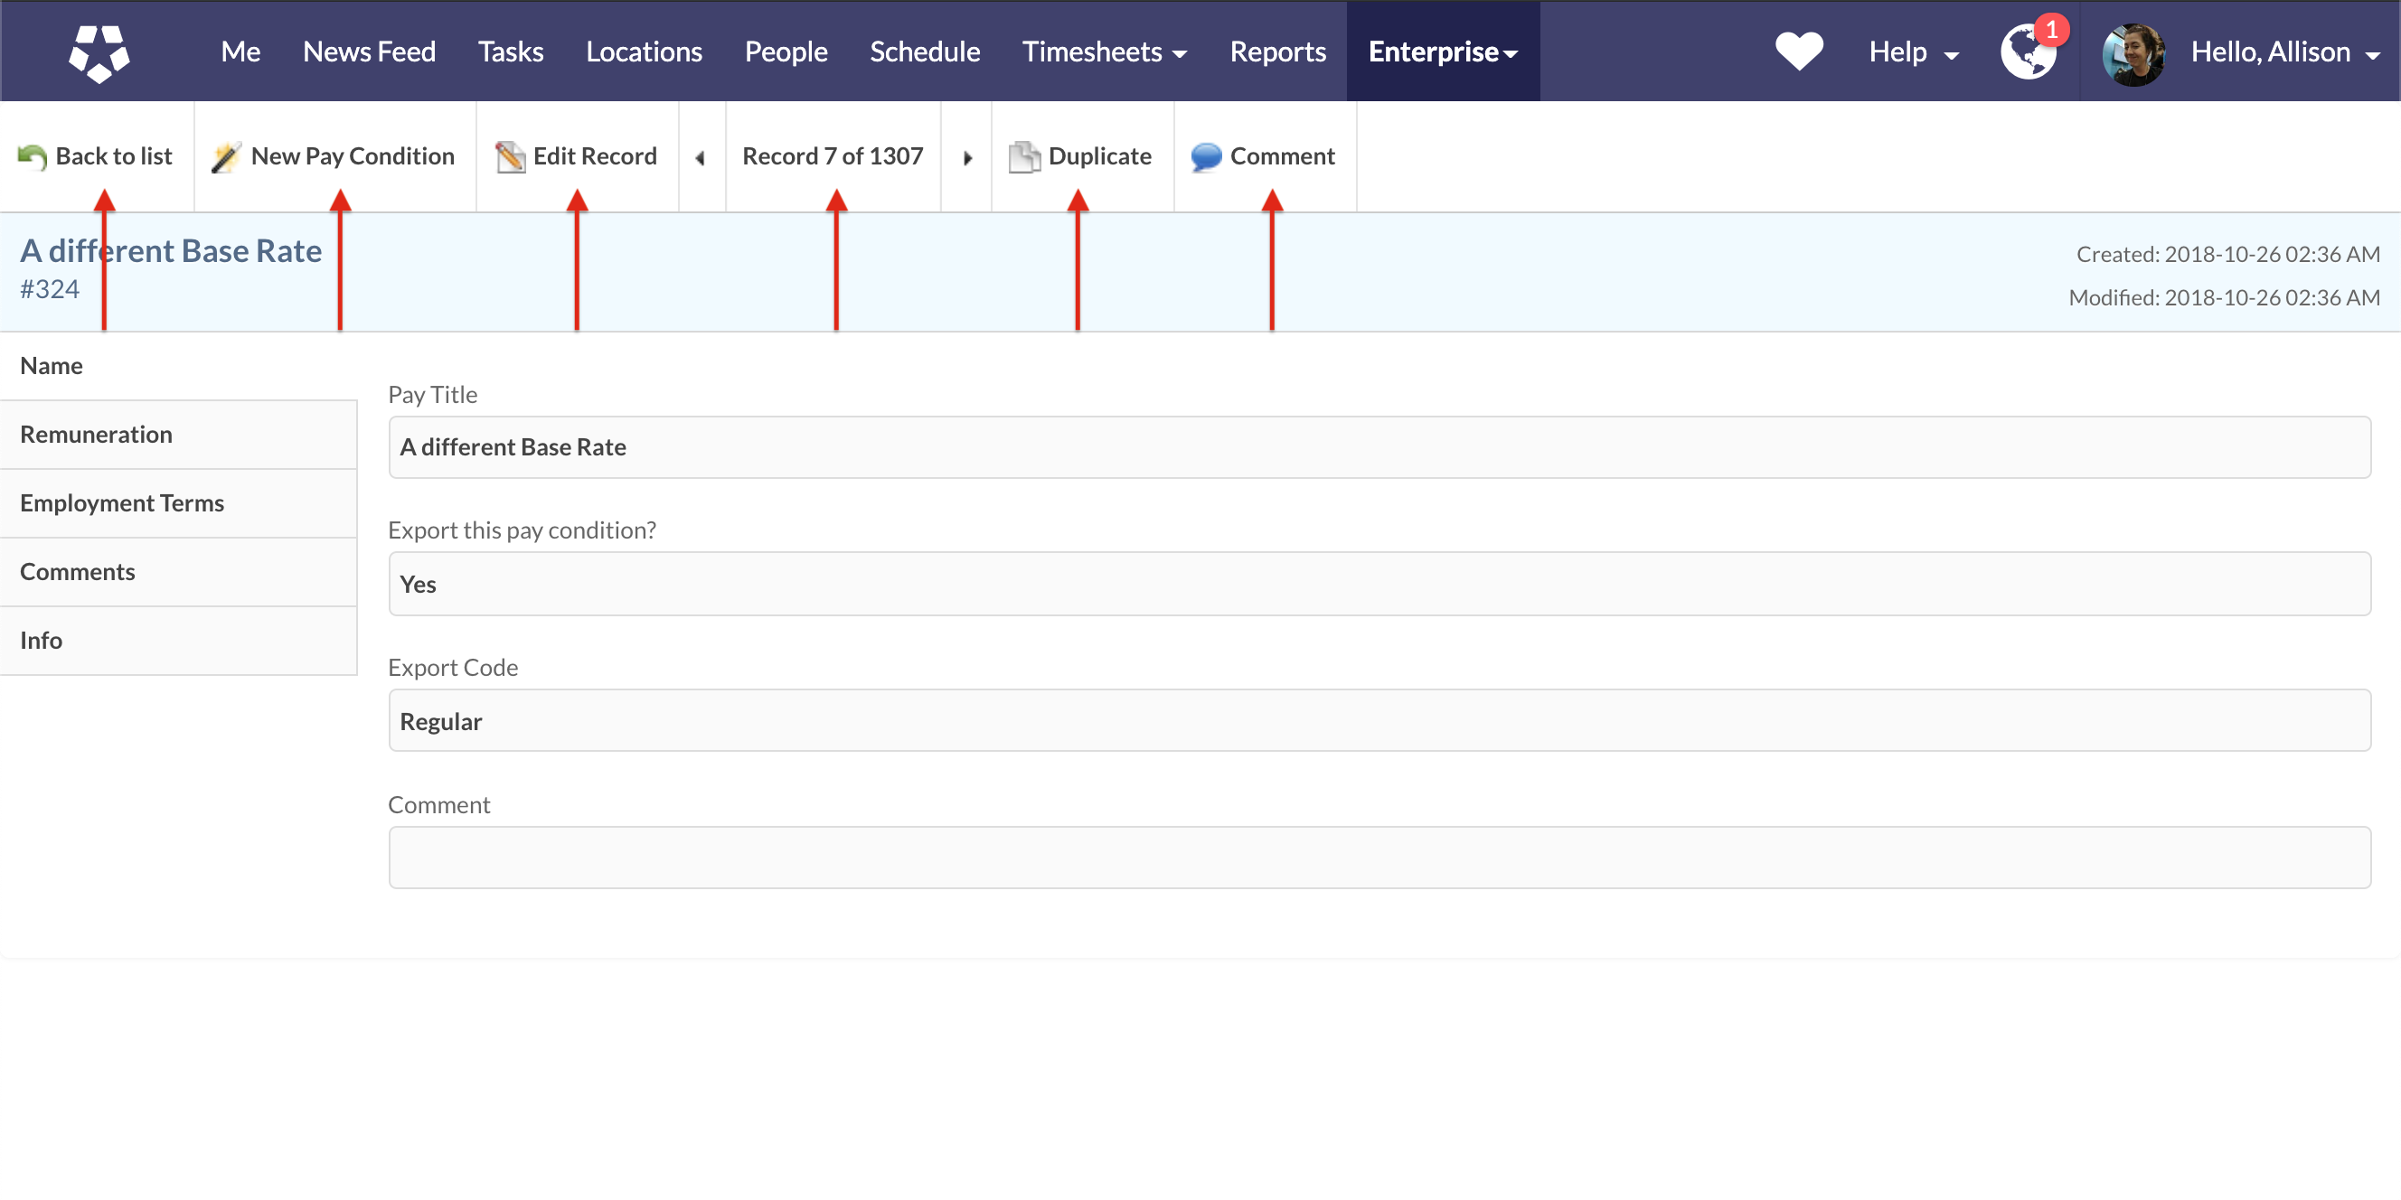Click the Deputy star logo icon
This screenshot has height=1200, width=2401.
99,52
